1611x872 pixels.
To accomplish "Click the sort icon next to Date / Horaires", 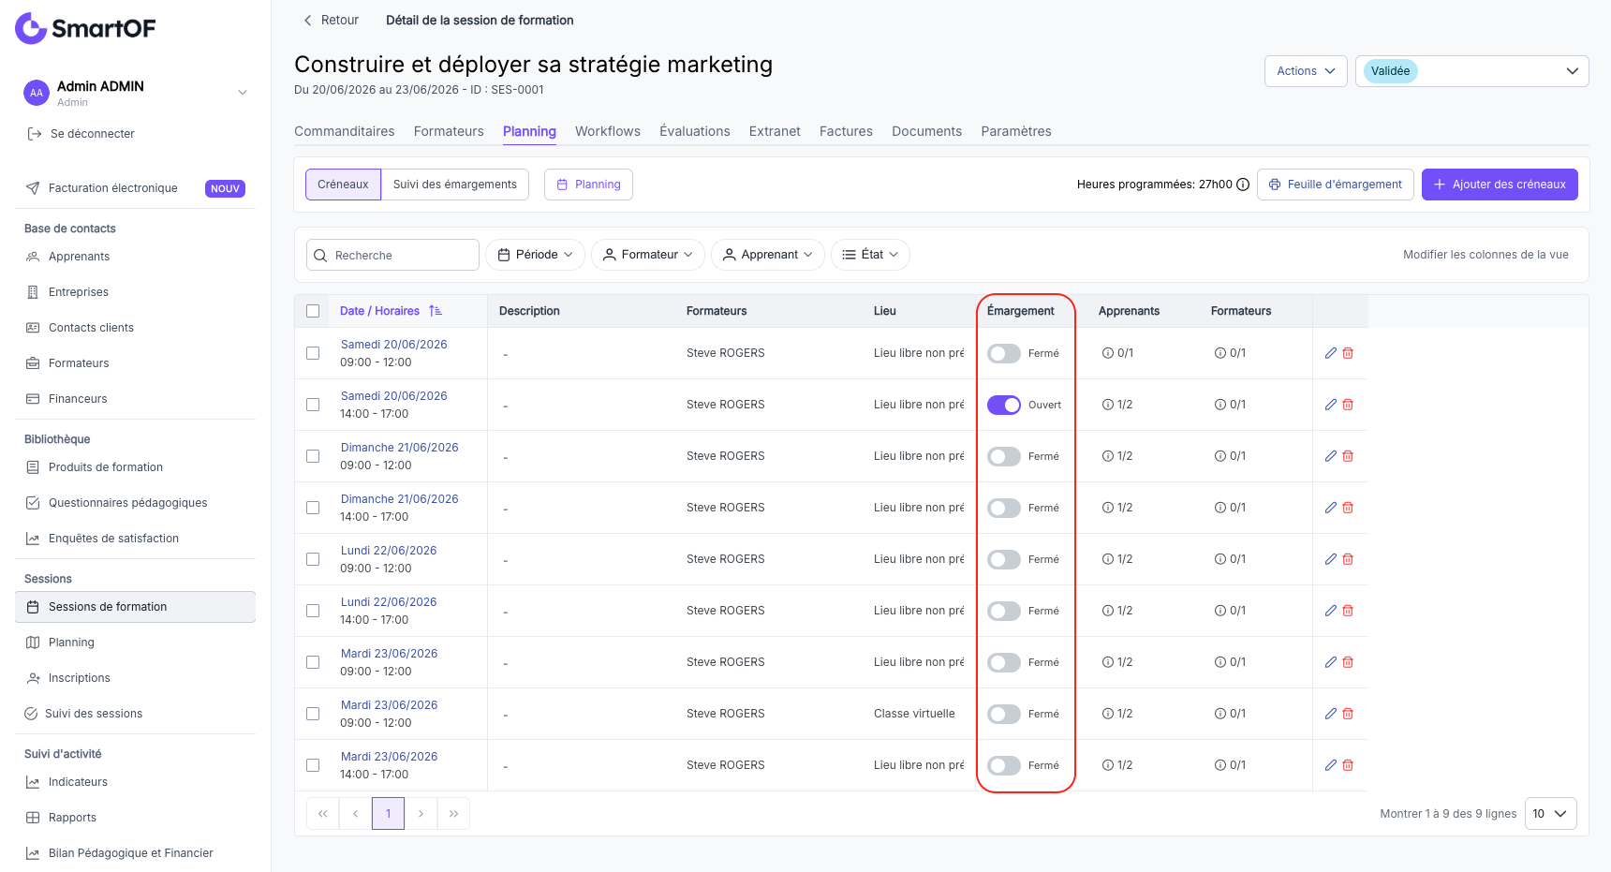I will [436, 311].
